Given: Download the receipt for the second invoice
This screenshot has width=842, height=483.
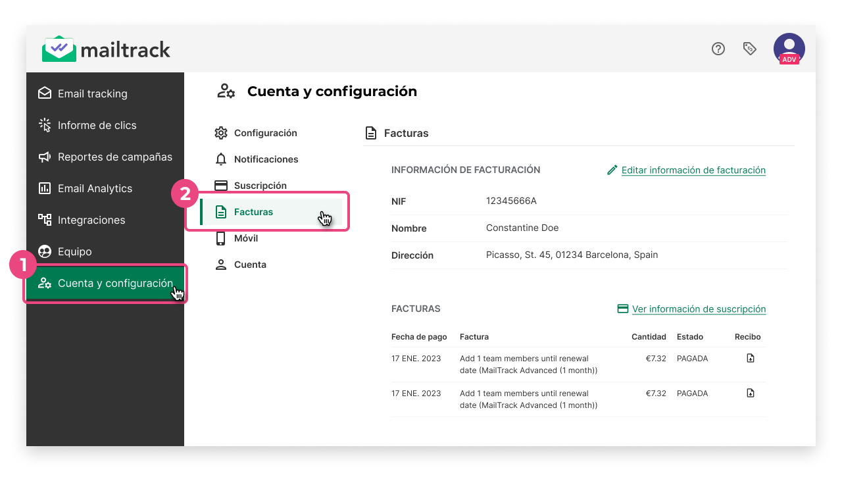Looking at the screenshot, I should pos(750,393).
